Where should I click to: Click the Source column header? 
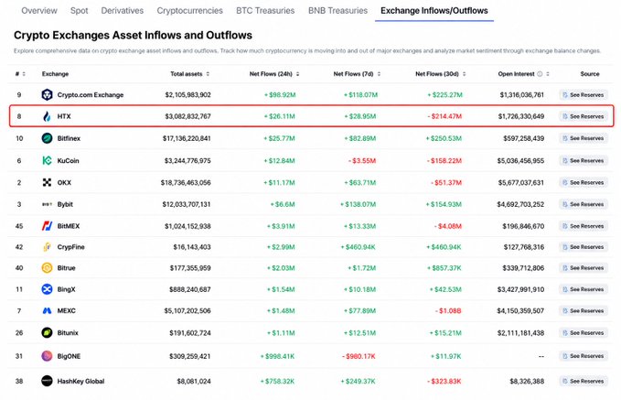(x=590, y=74)
